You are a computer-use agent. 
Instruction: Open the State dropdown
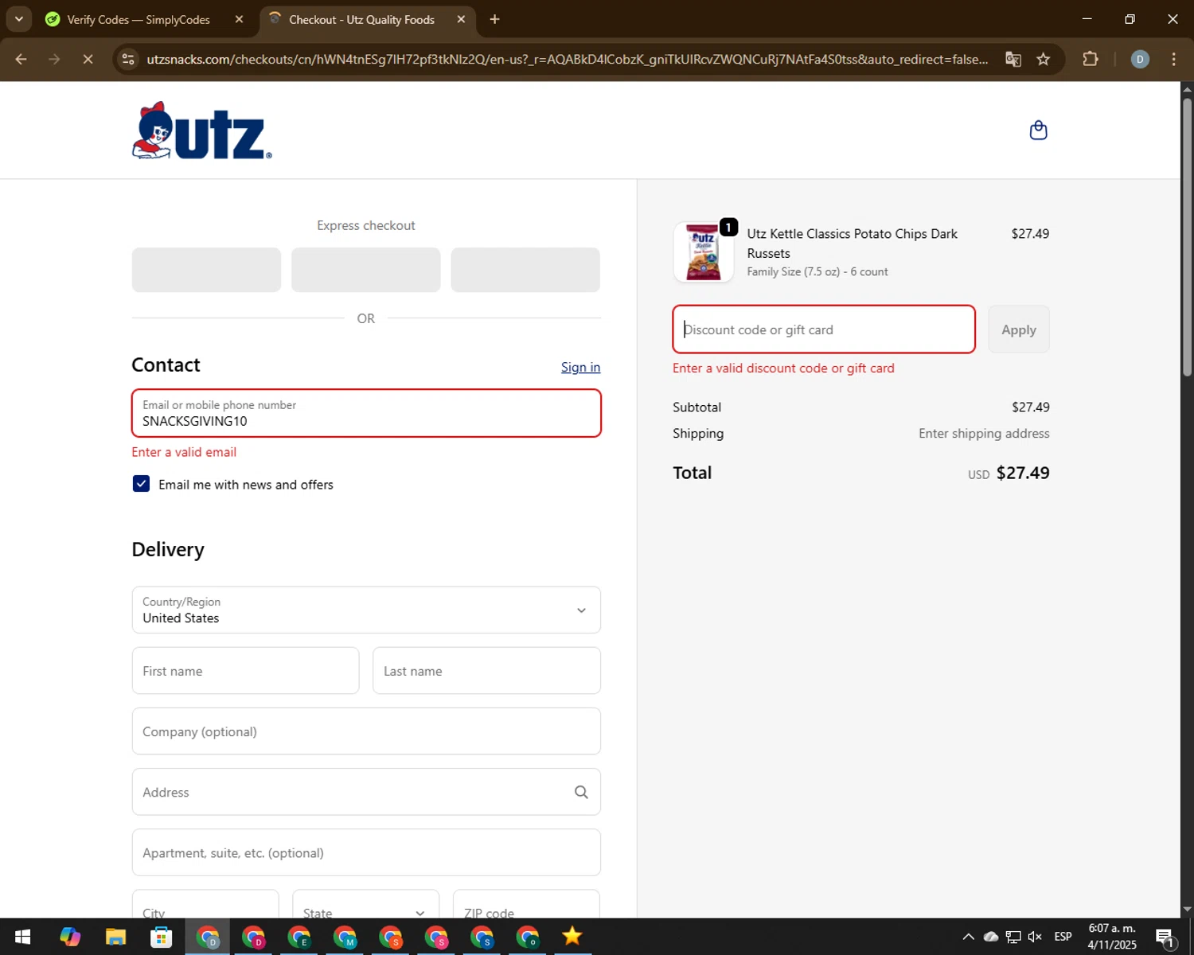[366, 904]
